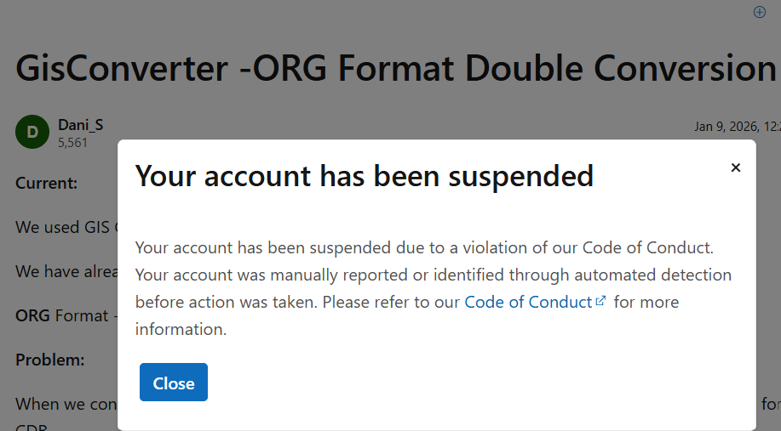Click the 5,561 reputation score
The width and height of the screenshot is (781, 431).
(x=72, y=143)
